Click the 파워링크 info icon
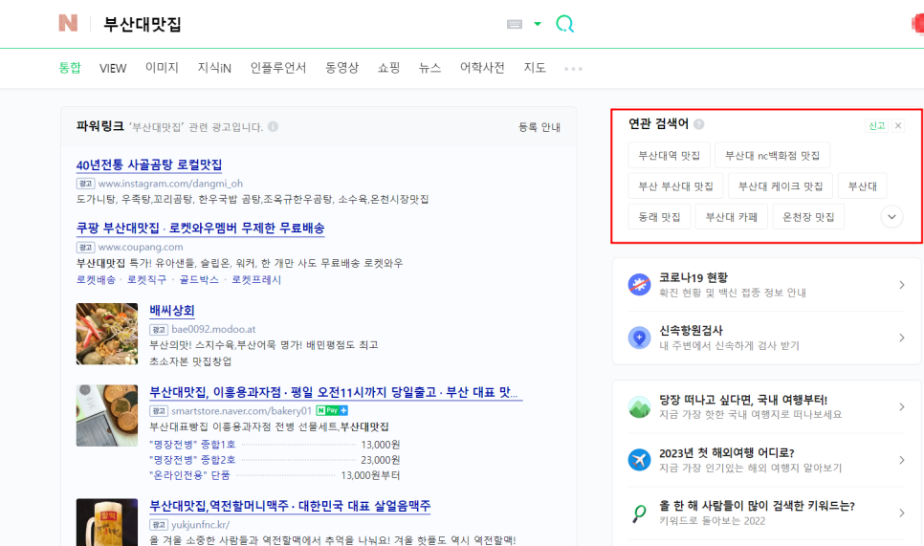 [273, 126]
